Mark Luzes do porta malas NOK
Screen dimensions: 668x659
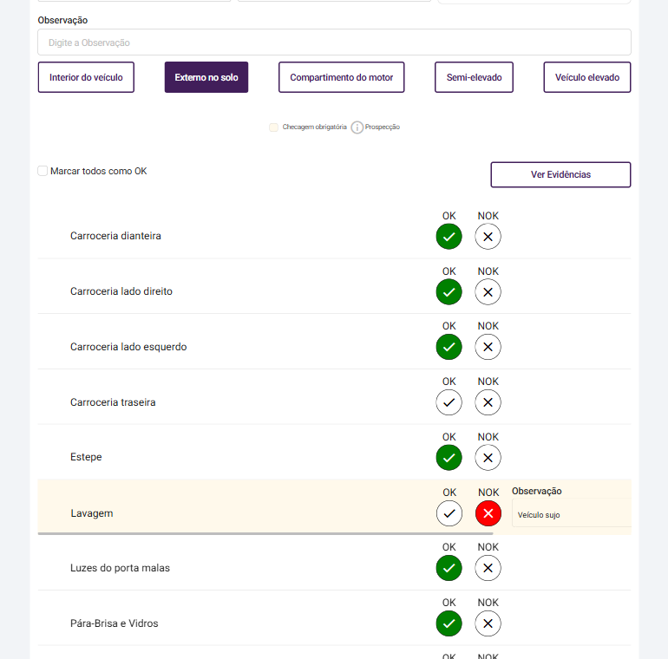click(x=488, y=569)
